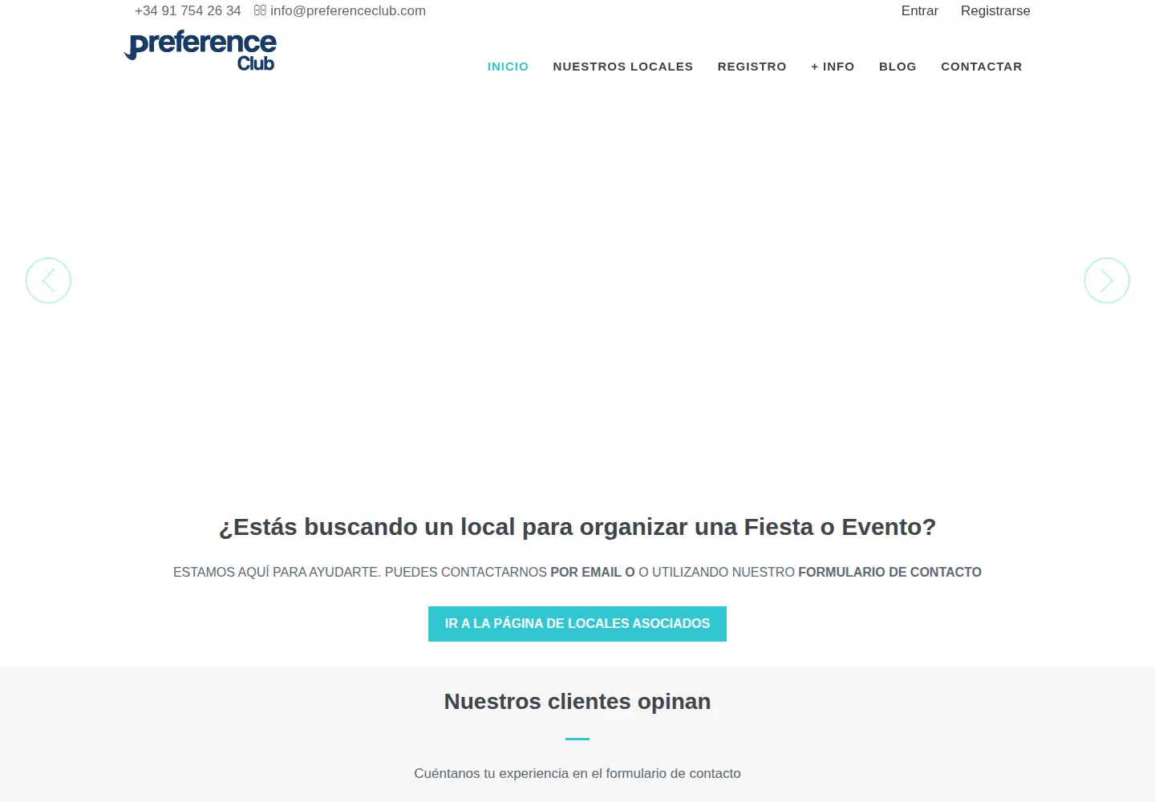This screenshot has width=1155, height=802.
Task: Go to the Registro menu item
Action: coord(752,67)
